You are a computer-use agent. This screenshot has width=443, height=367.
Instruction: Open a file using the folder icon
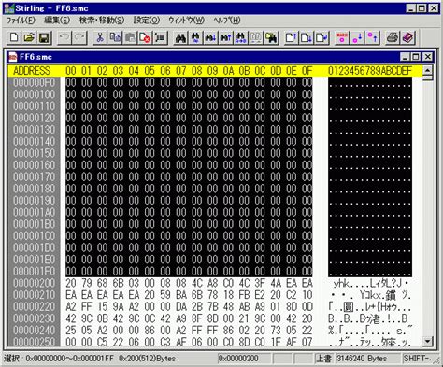point(29,37)
